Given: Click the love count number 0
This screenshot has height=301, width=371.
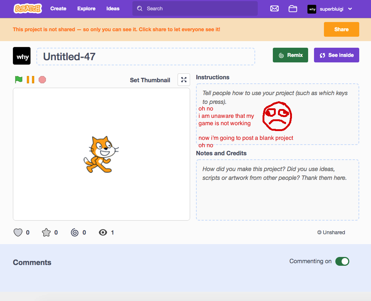Looking at the screenshot, I should pos(28,232).
